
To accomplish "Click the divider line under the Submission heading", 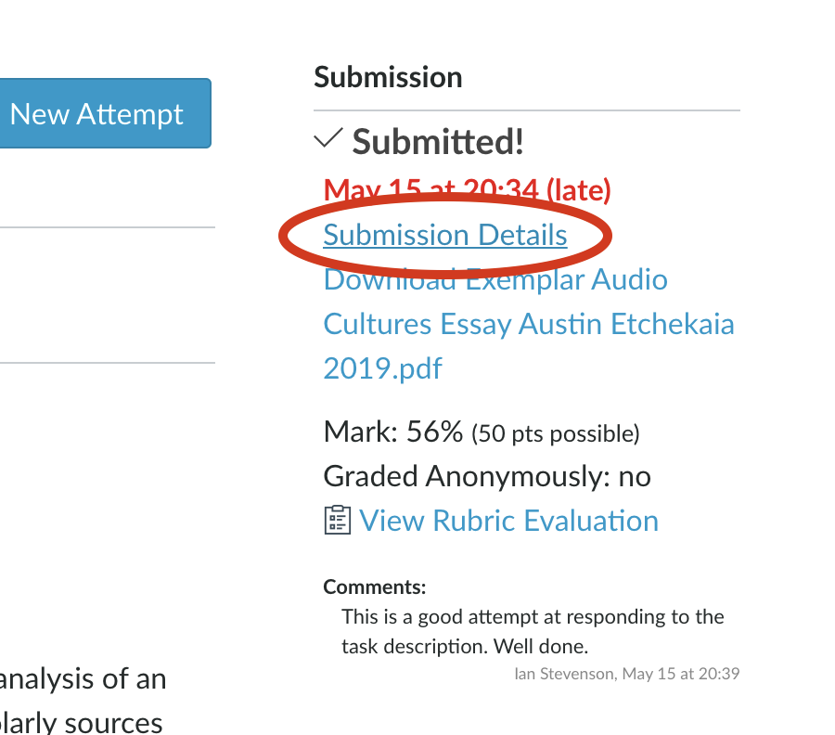I will coord(527,110).
